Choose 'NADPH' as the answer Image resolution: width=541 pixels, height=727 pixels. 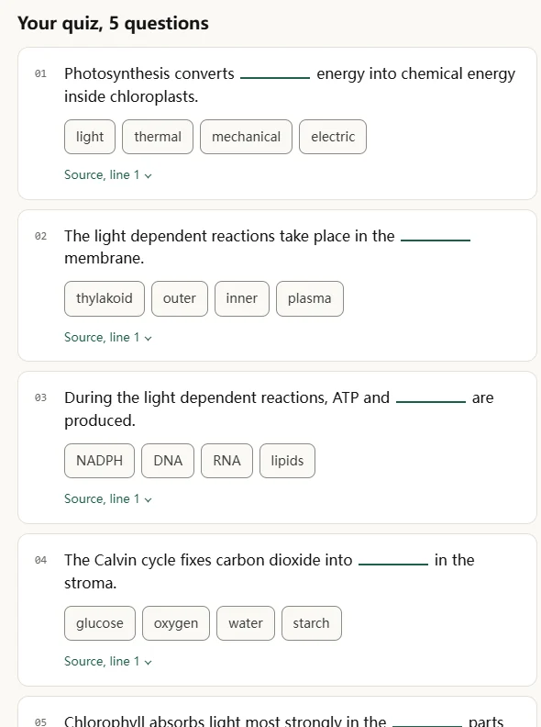100,461
